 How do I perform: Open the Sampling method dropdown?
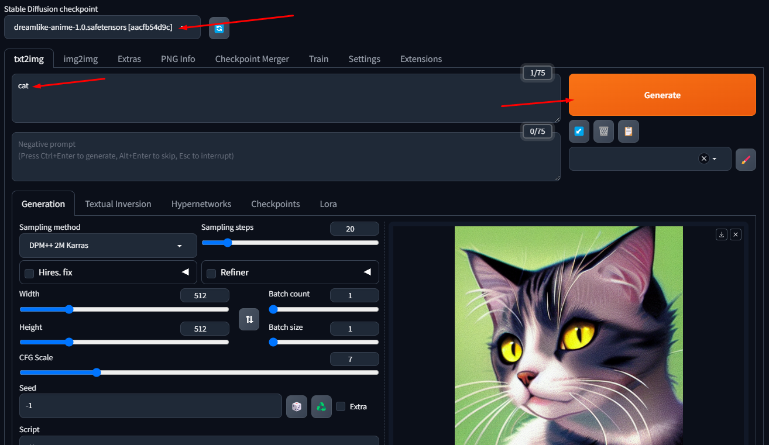[x=108, y=246]
